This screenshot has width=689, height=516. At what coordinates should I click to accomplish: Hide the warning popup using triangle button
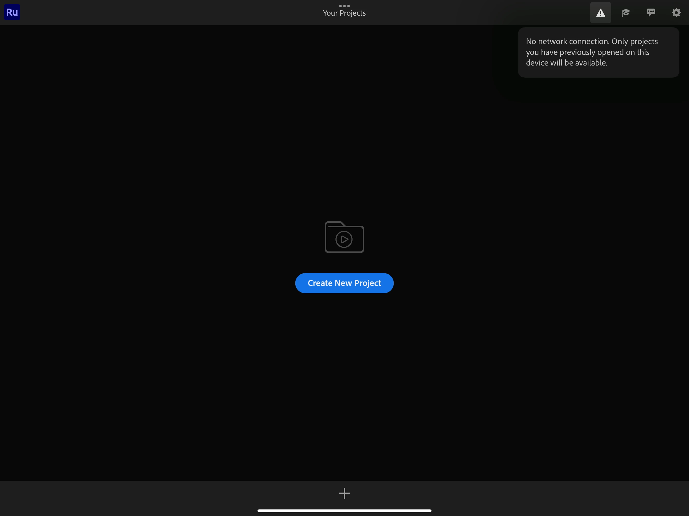click(600, 13)
